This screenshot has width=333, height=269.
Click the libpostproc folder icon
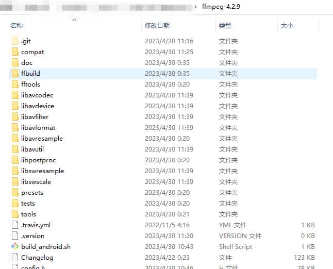[x=15, y=160]
